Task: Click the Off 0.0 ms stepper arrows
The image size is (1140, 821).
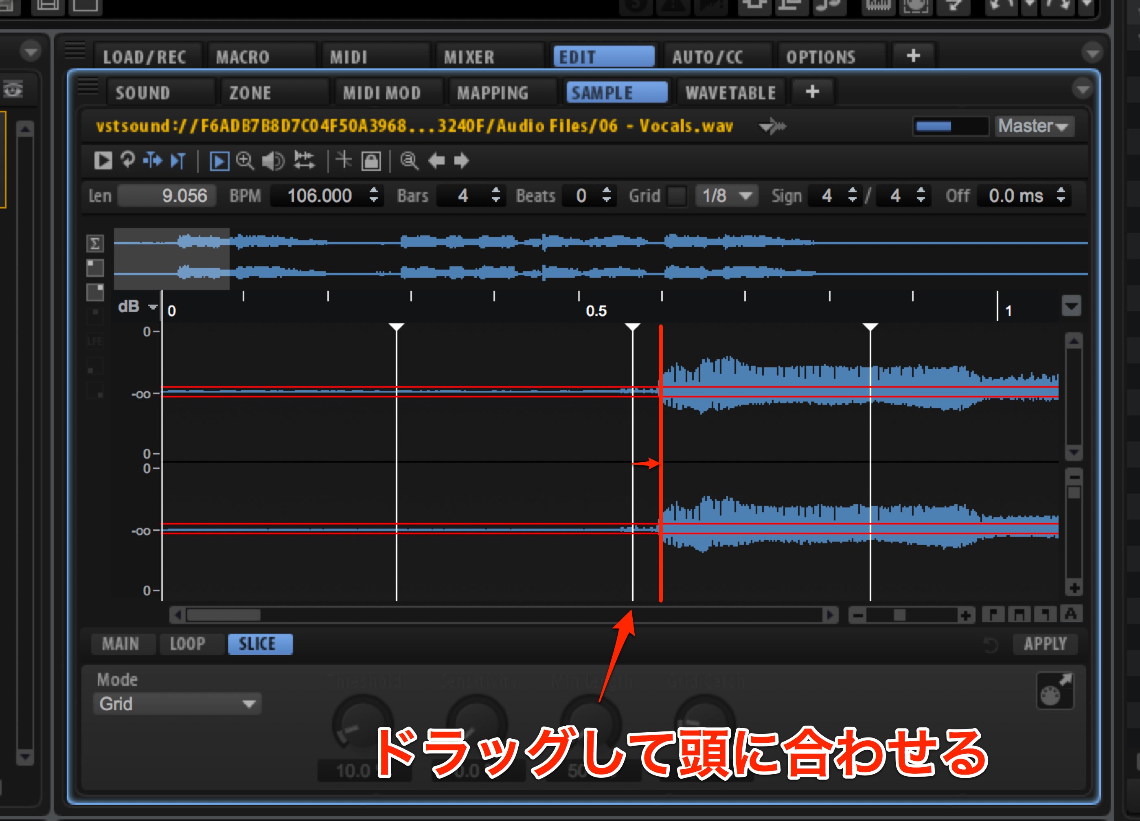Action: [x=1061, y=195]
